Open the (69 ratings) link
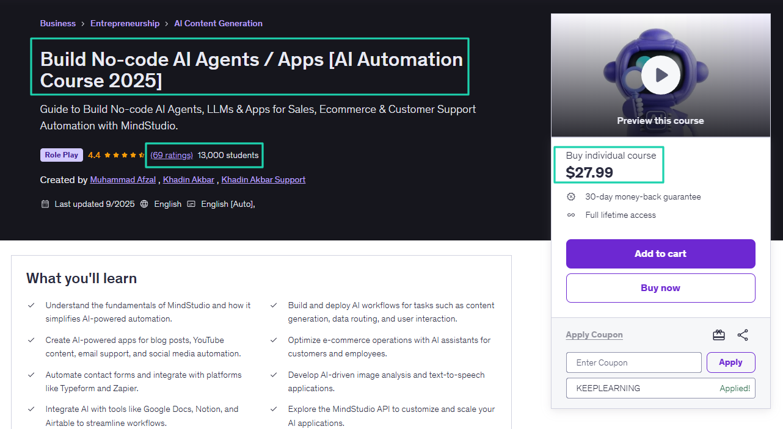 (x=172, y=154)
